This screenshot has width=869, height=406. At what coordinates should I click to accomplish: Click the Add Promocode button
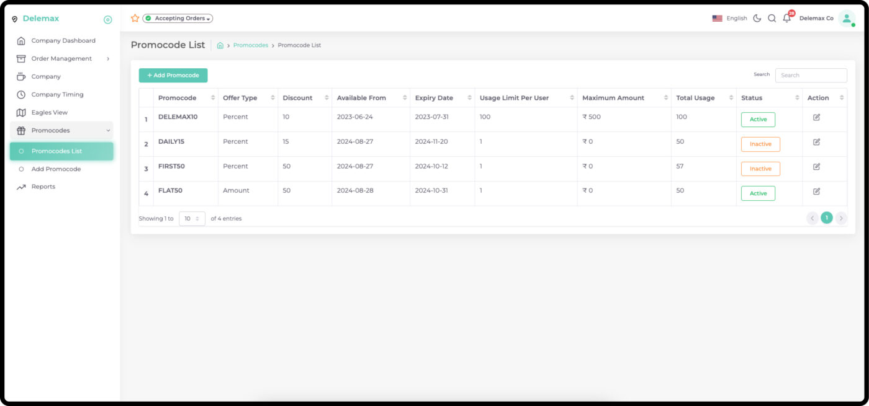(x=173, y=76)
